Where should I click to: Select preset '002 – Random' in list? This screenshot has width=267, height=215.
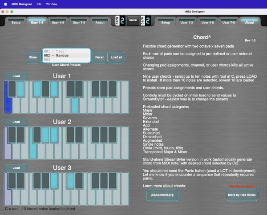pos(66,56)
